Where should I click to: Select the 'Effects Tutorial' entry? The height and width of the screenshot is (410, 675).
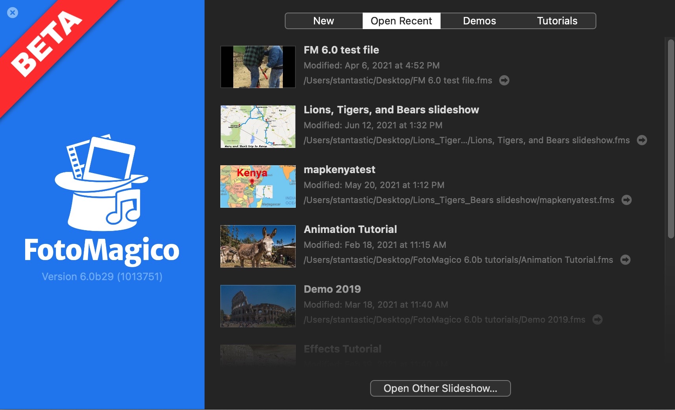coord(343,349)
